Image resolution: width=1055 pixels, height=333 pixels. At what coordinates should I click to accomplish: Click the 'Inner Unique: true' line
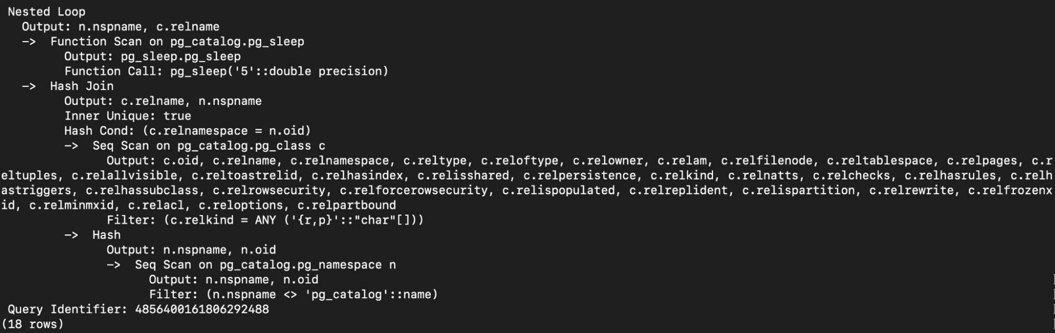coord(127,116)
